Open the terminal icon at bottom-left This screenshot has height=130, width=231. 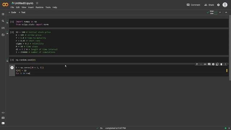pyautogui.click(x=3, y=123)
